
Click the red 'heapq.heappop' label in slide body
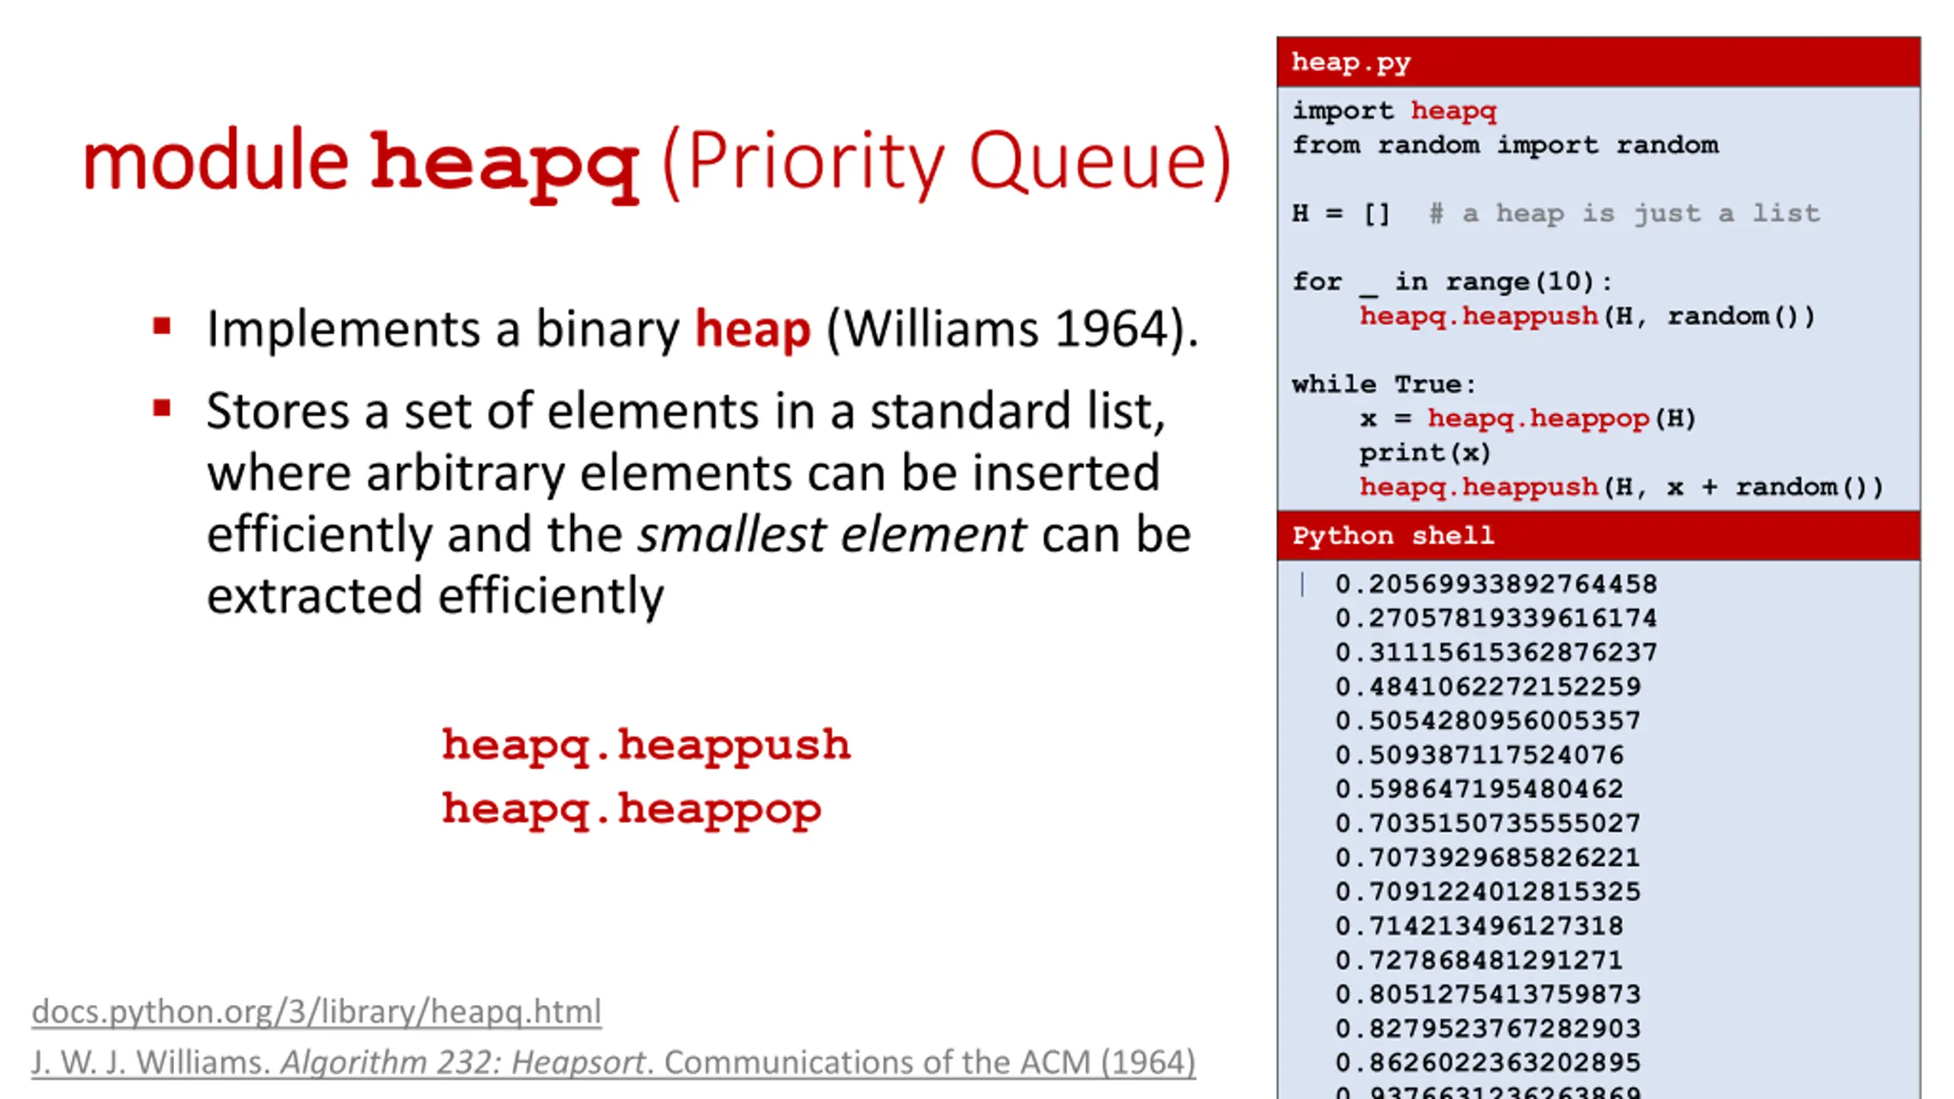[x=631, y=810]
